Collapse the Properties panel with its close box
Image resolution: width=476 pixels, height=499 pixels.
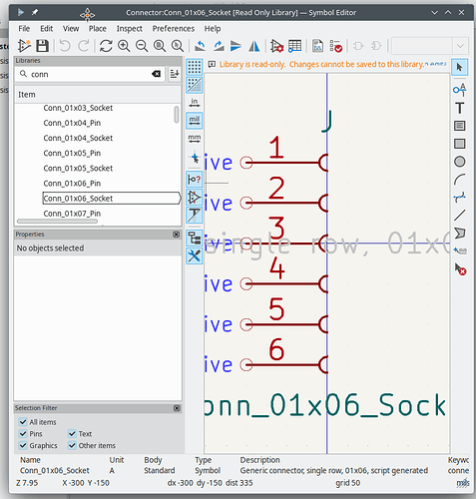[x=177, y=235]
